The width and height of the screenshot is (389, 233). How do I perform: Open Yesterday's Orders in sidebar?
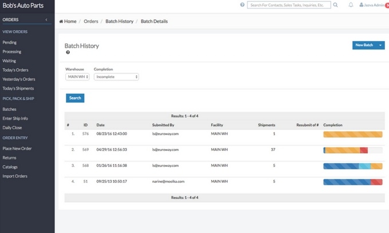click(x=19, y=79)
